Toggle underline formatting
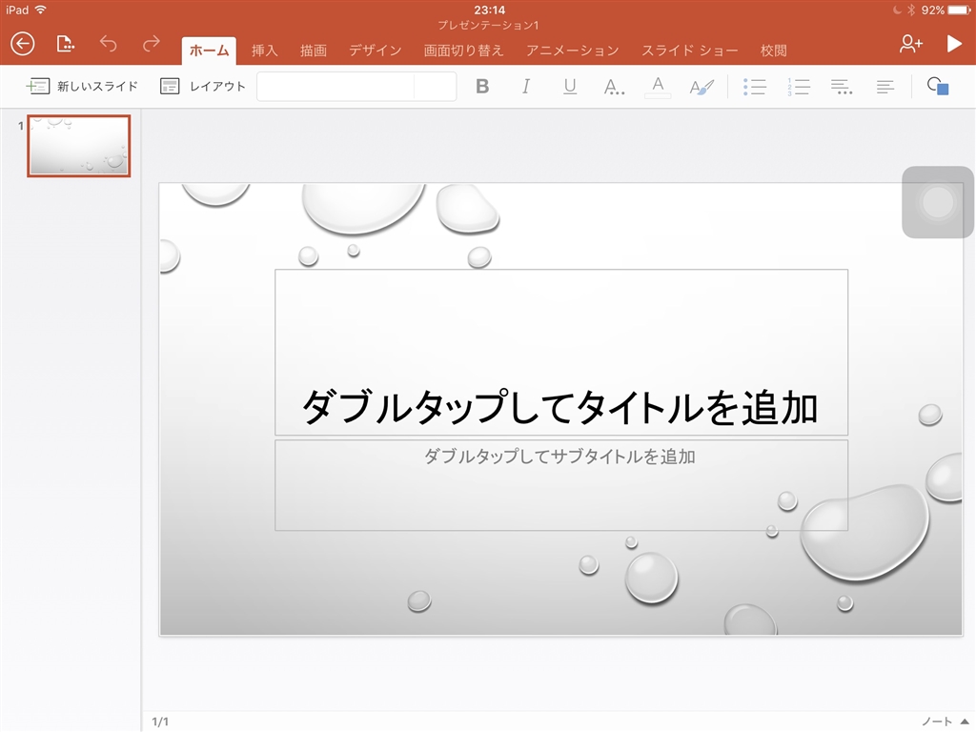This screenshot has width=976, height=732. click(570, 87)
